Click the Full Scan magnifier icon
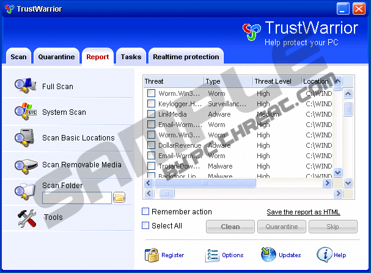Viewport: 371px width, 273px height. 24,86
